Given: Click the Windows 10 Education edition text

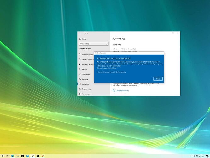Looking at the screenshot, I should tap(129, 49).
